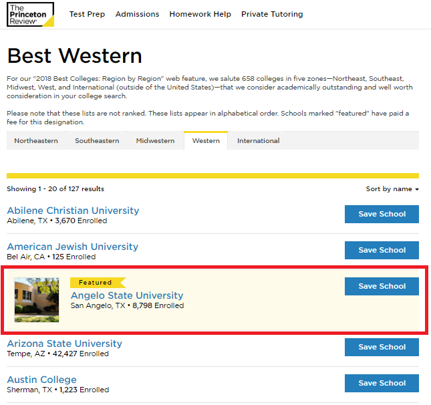Save Angelo State University
Screen dimensions: 431x405
382,286
